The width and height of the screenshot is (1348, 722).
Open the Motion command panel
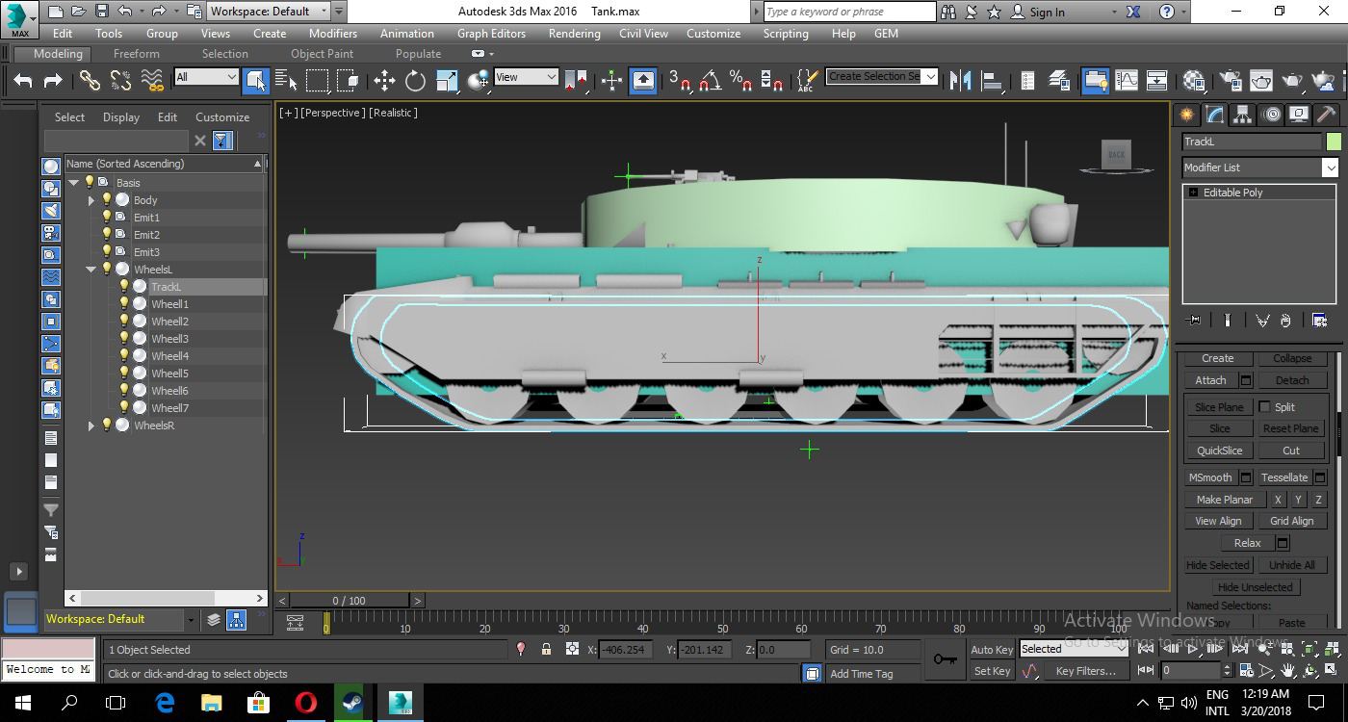[x=1272, y=115]
